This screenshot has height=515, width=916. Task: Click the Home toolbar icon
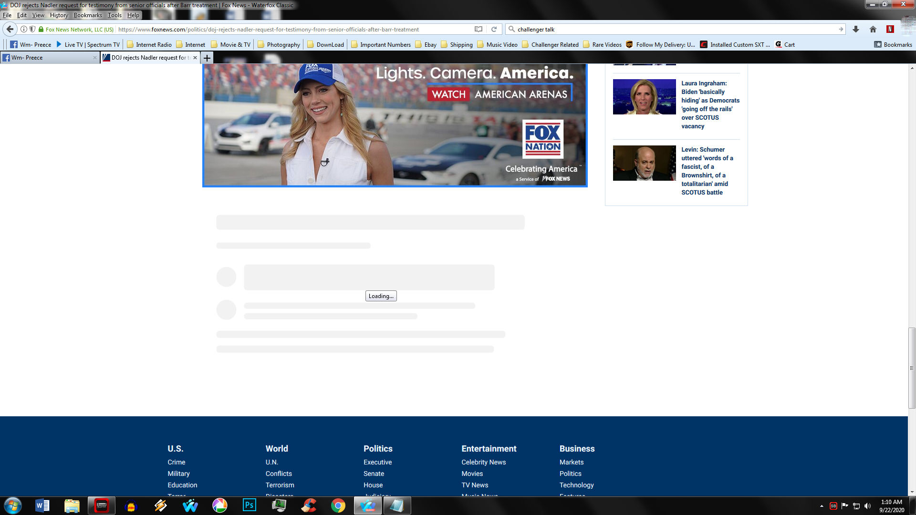pyautogui.click(x=873, y=29)
